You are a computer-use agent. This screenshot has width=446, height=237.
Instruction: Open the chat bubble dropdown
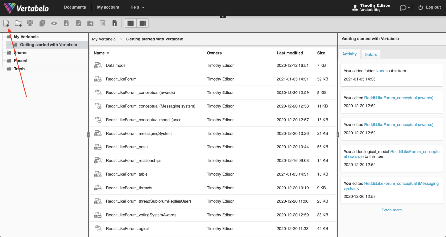coord(405,7)
